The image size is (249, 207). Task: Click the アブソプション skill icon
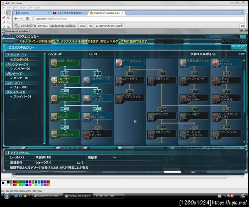215,134
